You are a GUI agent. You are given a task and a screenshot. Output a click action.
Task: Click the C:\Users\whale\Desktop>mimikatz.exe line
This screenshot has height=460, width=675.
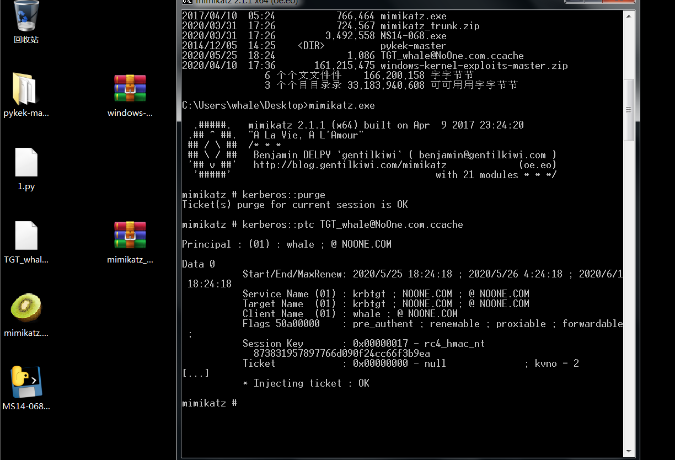point(278,105)
